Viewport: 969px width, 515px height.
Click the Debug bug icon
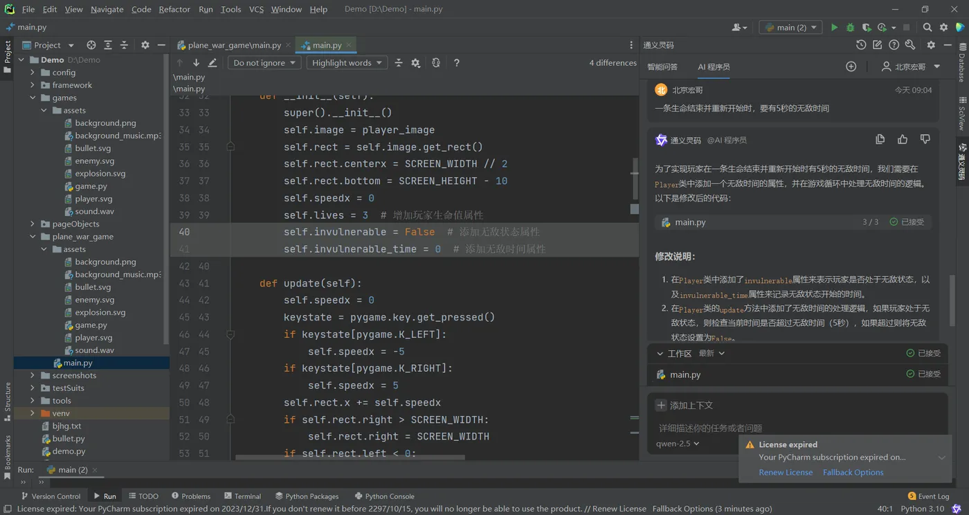tap(851, 28)
